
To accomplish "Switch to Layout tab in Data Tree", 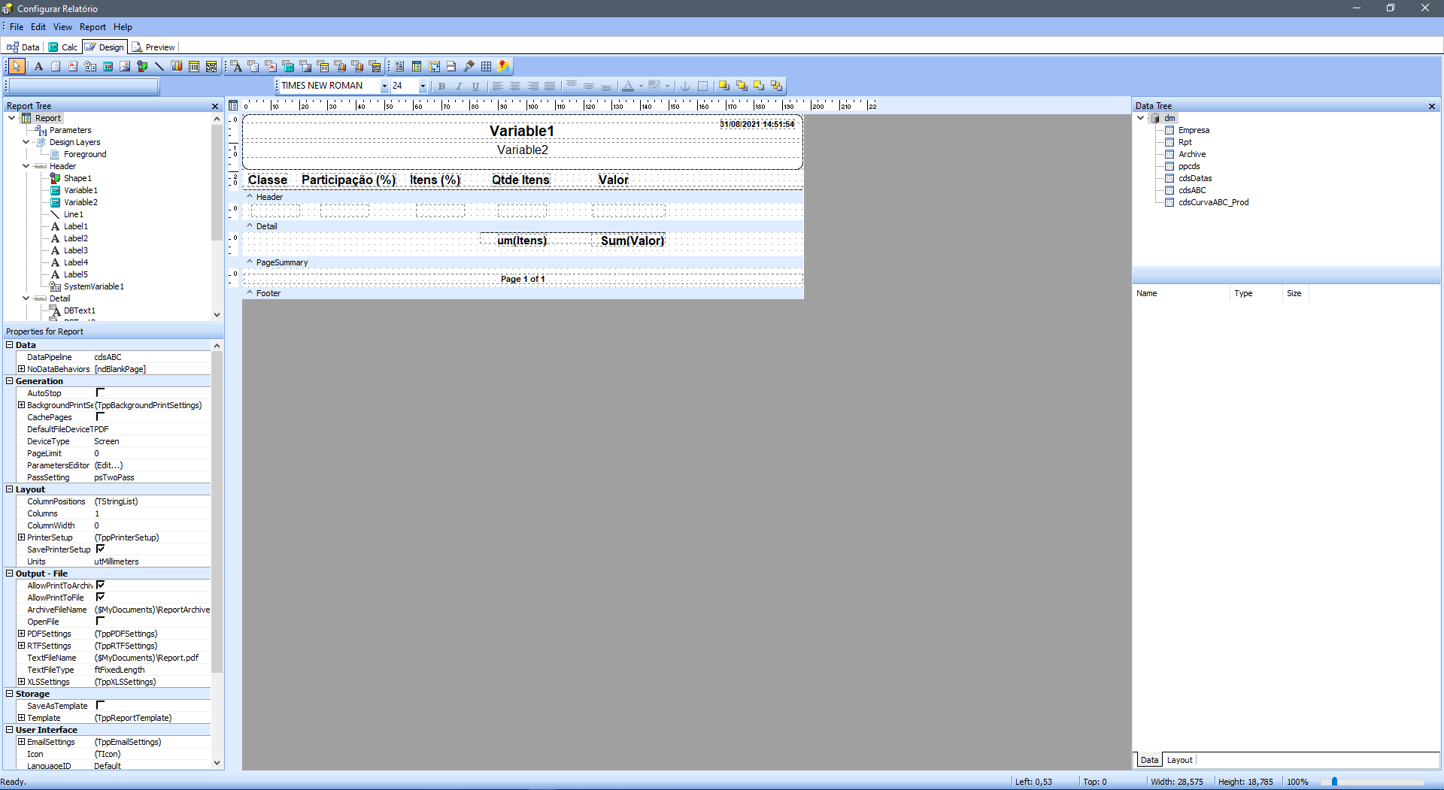I will coord(1179,760).
